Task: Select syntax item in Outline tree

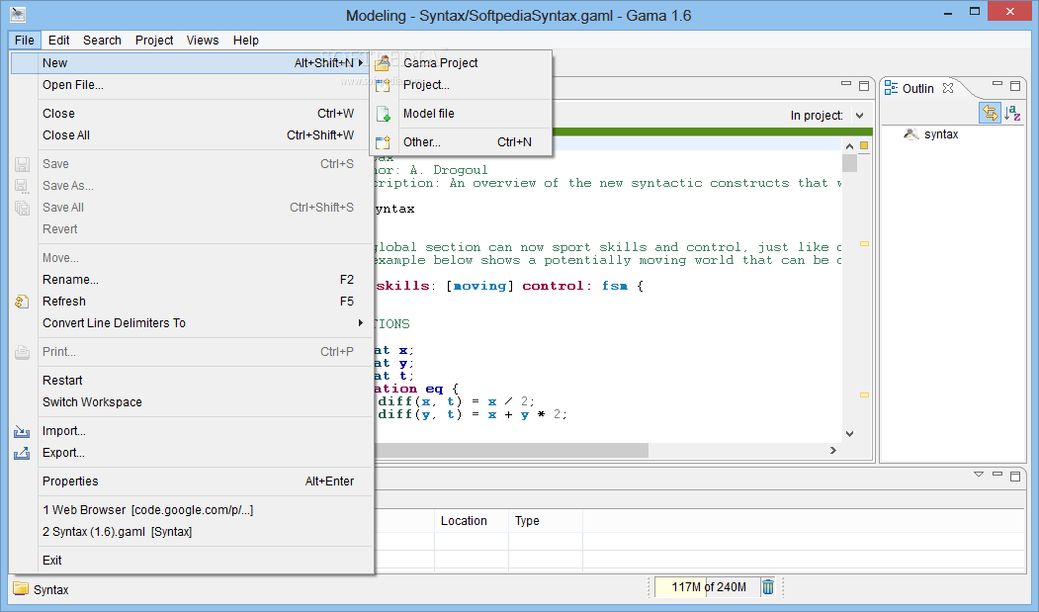Action: point(941,133)
